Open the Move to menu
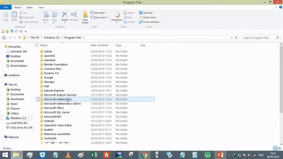283x159 pixels. 46,18
